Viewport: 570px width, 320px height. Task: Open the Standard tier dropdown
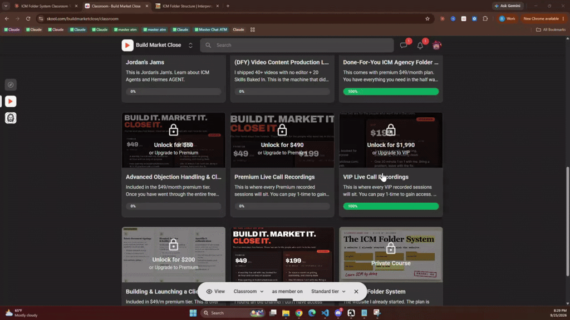[x=328, y=292]
